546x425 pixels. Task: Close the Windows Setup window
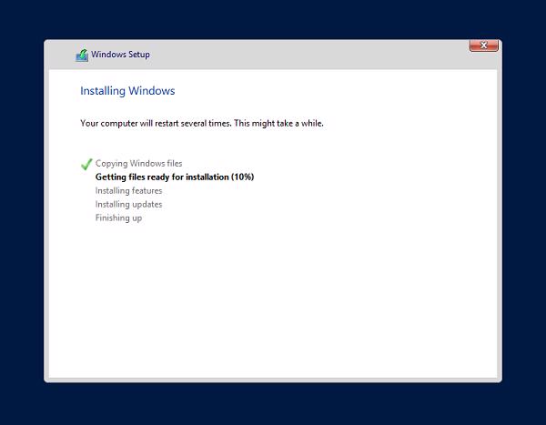(482, 46)
